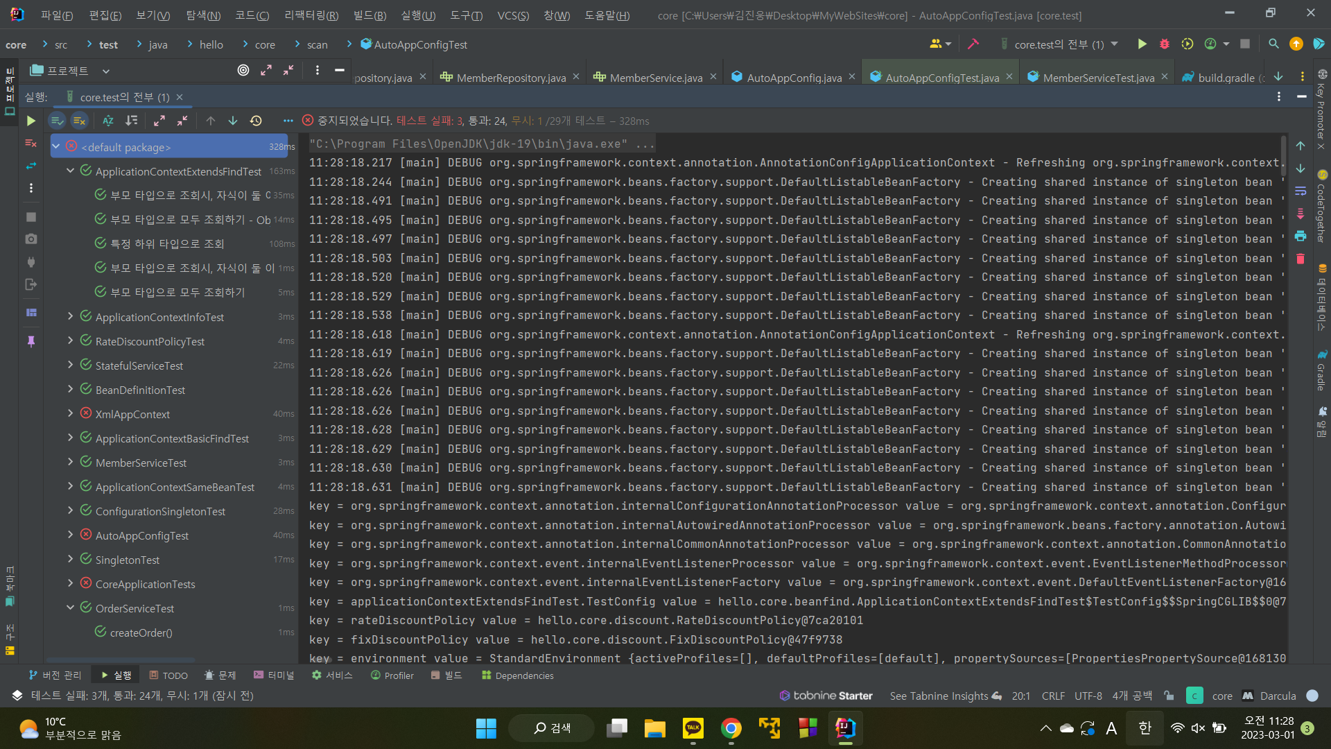Change CRLF line separator
This screenshot has width=1331, height=749.
(1053, 696)
